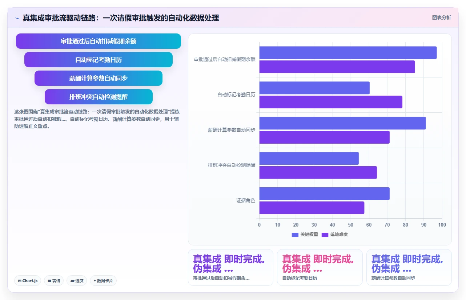Toggle the 关键权重 legend entry
This screenshot has width=466, height=300.
[305, 235]
